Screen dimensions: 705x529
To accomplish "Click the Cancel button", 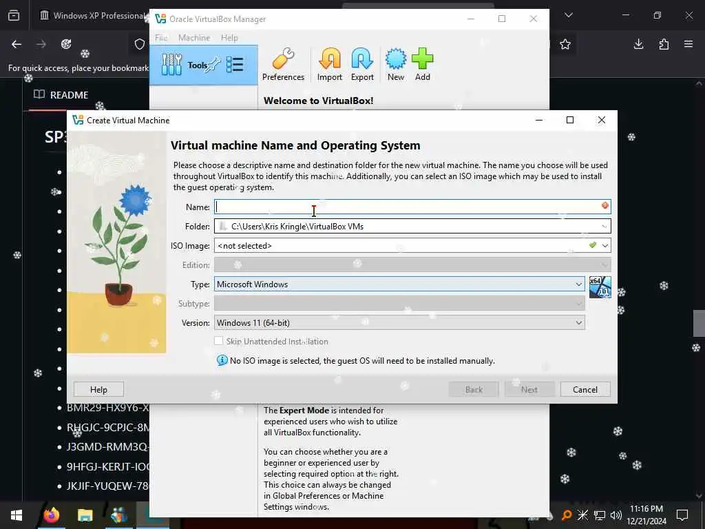I will pyautogui.click(x=585, y=390).
